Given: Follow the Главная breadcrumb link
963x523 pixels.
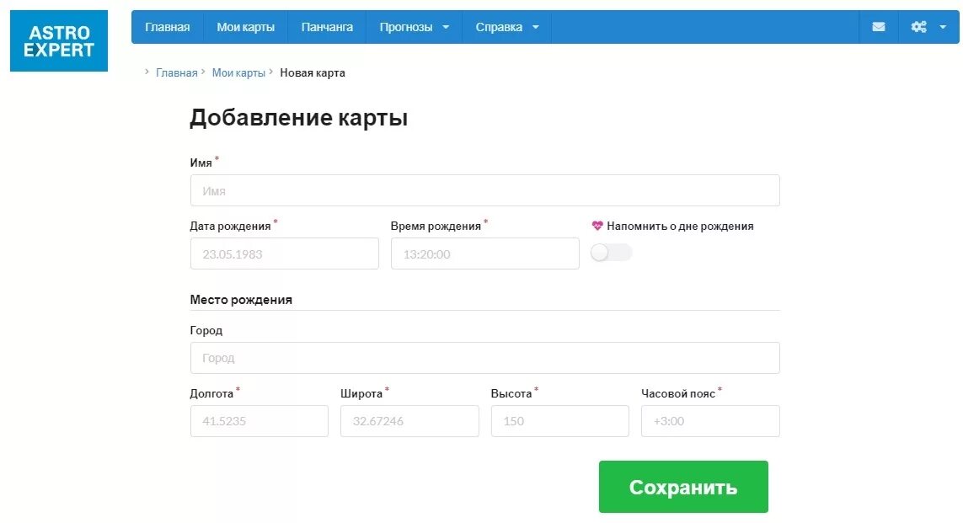Looking at the screenshot, I should point(176,72).
